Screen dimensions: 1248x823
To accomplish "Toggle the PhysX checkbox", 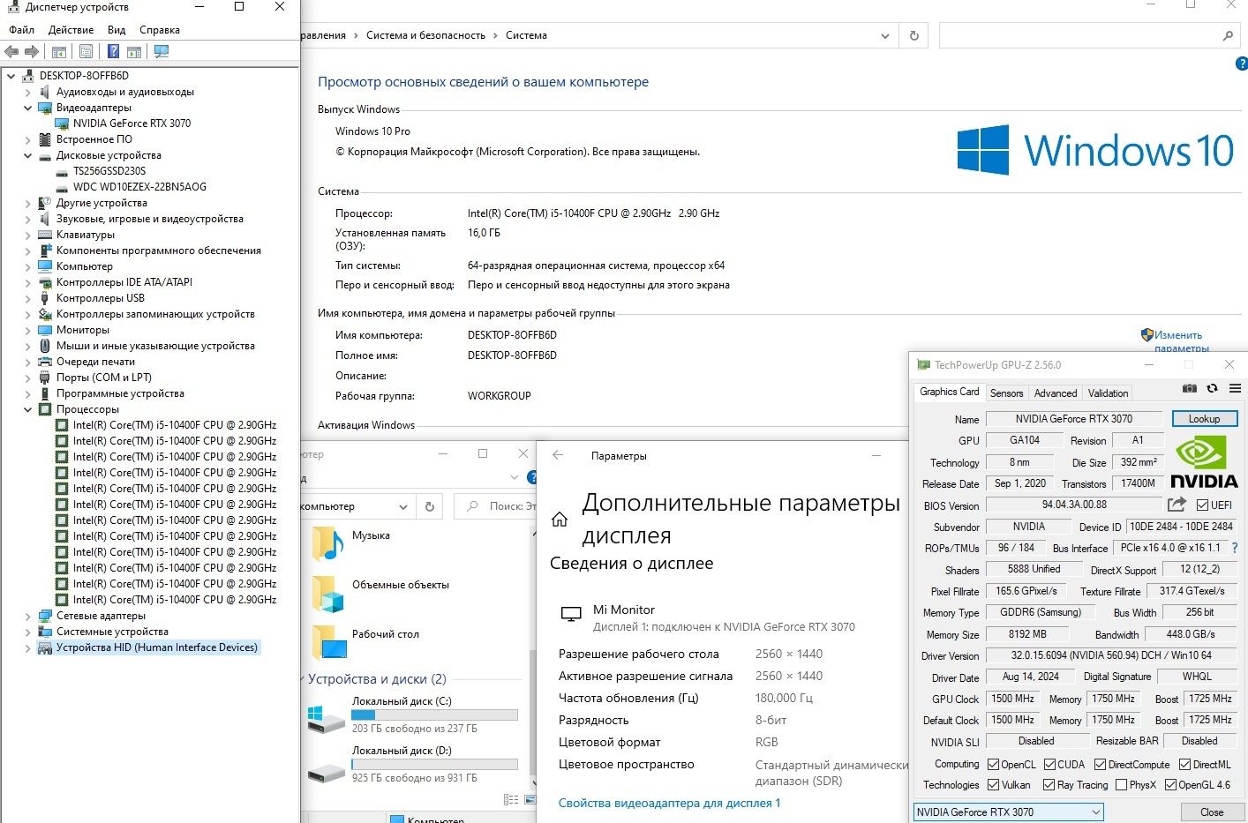I will (x=1121, y=785).
